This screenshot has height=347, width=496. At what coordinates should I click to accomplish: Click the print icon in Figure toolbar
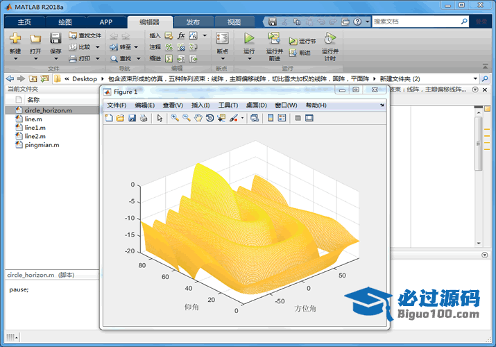point(143,118)
